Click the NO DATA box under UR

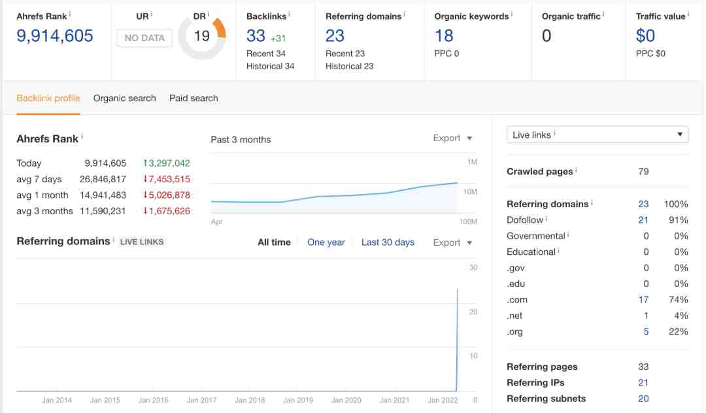tap(144, 39)
